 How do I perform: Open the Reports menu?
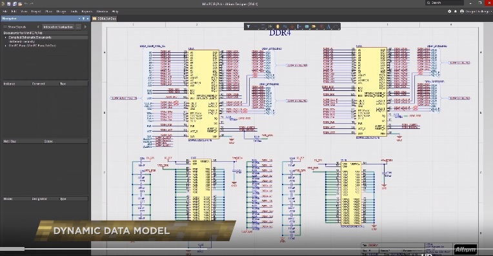pos(86,12)
